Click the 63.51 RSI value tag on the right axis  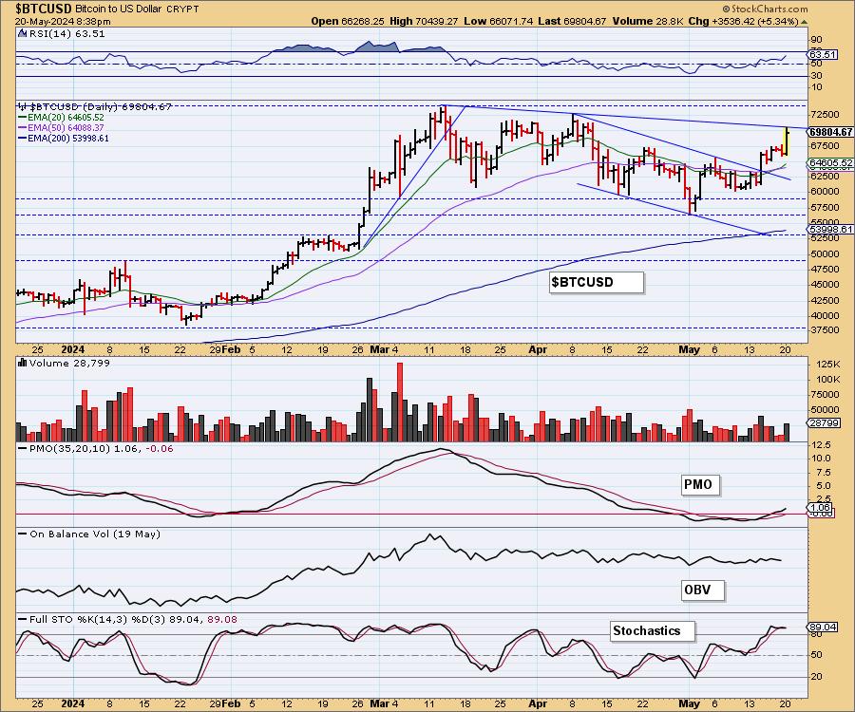point(823,54)
